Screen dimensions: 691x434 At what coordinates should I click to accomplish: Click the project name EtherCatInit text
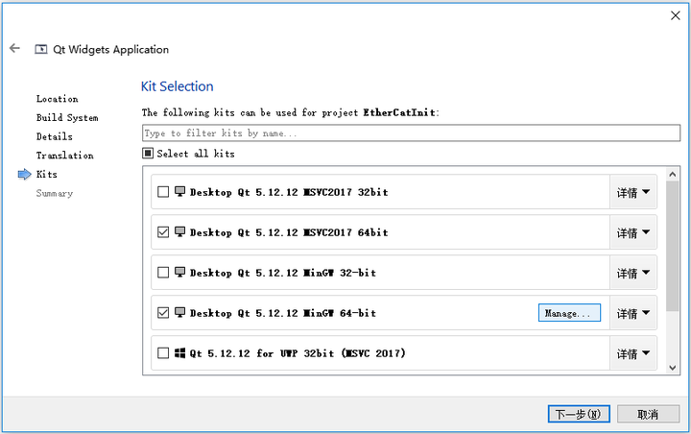[399, 112]
